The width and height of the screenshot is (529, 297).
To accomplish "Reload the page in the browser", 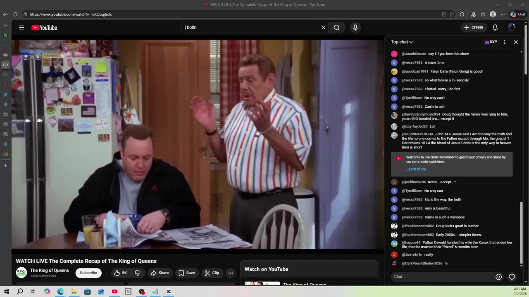I will [x=15, y=14].
